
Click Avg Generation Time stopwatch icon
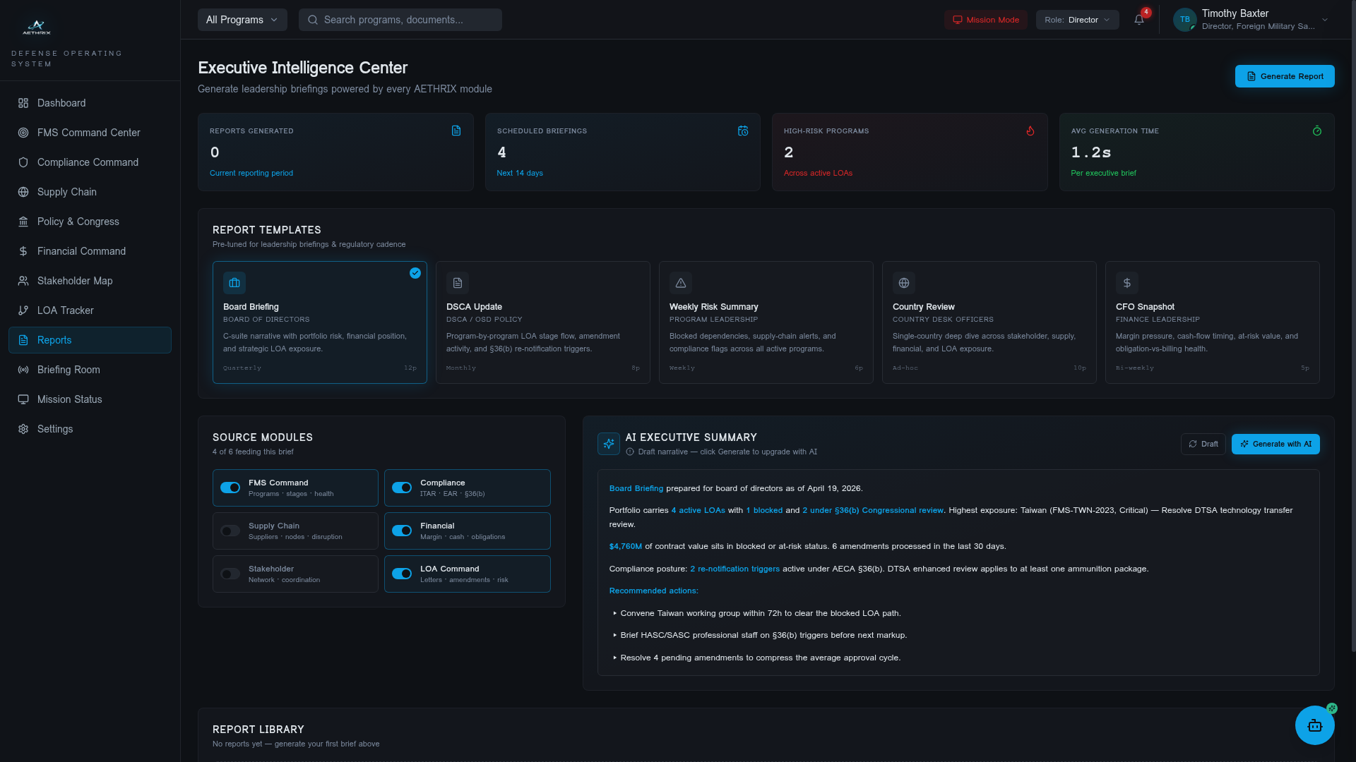[1317, 131]
